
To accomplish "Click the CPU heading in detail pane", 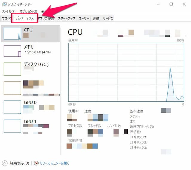I will (75, 32).
